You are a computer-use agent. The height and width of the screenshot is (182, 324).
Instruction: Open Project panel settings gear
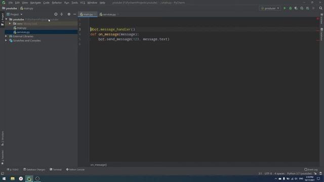69,14
